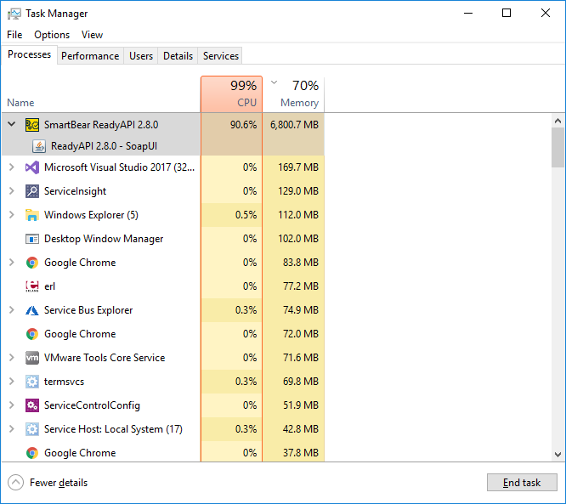Viewport: 566px width, 504px height.
Task: Select the Desktop Window Manager row
Action: [163, 239]
